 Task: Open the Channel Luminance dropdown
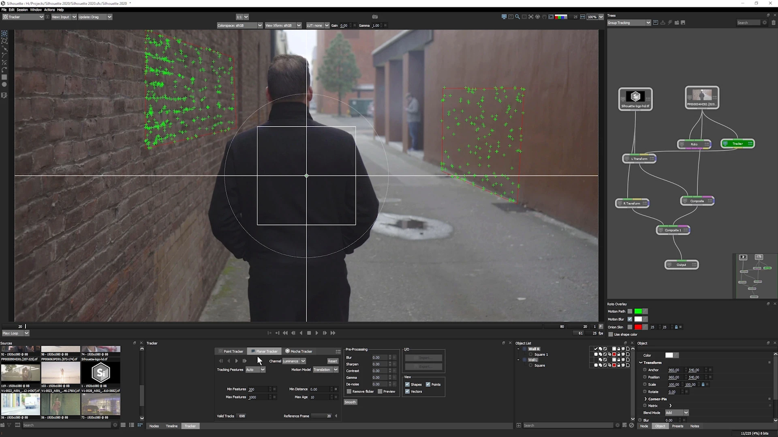pos(303,361)
